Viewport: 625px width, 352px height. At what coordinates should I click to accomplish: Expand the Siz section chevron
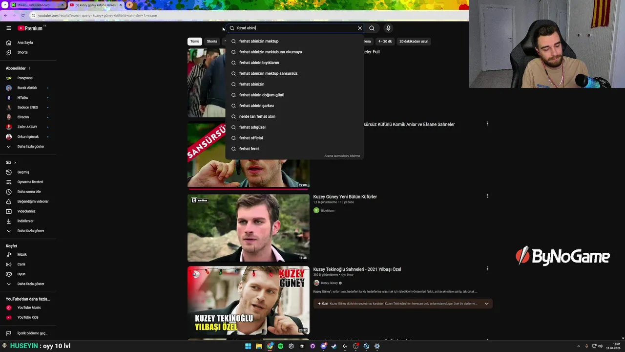pos(15,162)
